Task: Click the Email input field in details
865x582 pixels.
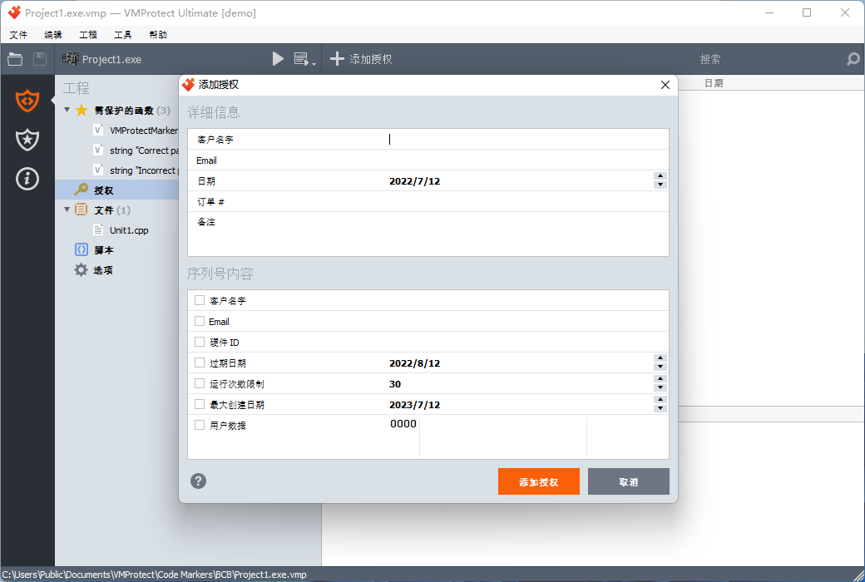Action: point(528,160)
